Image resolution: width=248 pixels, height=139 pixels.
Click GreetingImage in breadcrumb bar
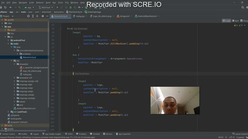tap(93, 12)
